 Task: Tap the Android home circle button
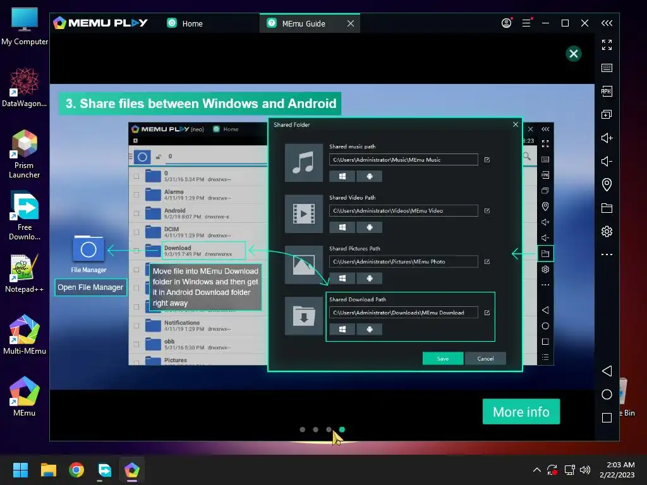[607, 394]
